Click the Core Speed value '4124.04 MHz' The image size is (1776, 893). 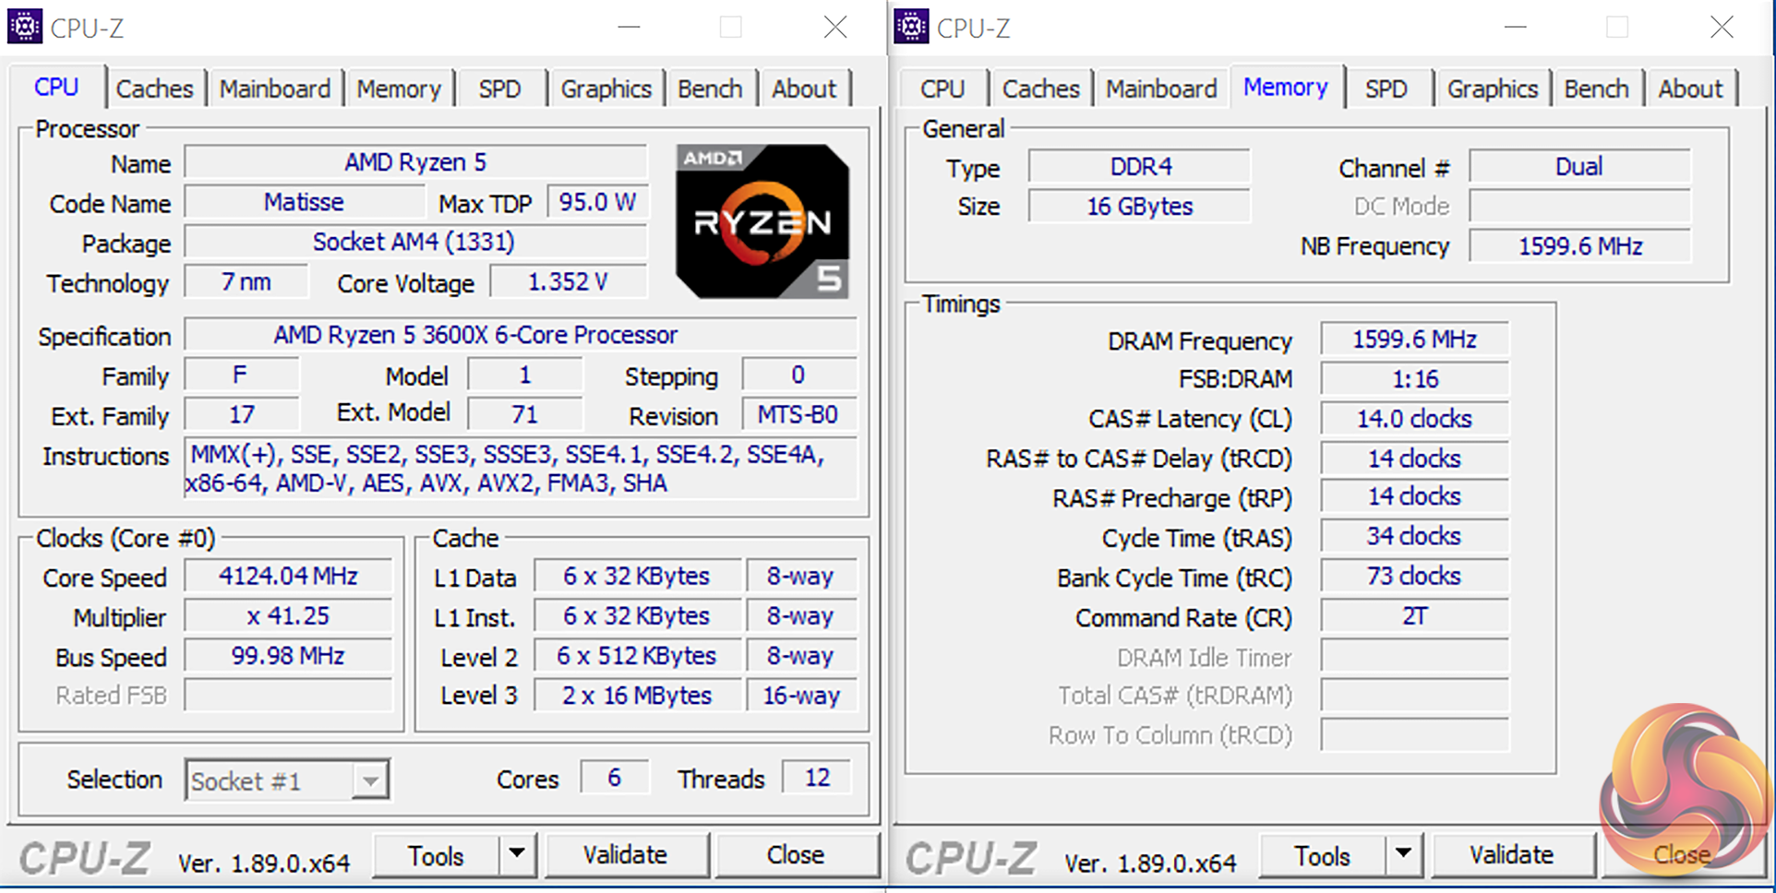[288, 576]
